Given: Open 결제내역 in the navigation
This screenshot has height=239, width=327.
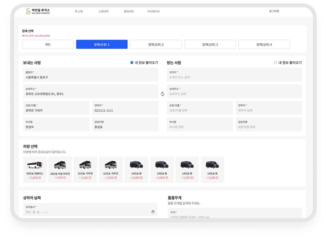Looking at the screenshot, I should pyautogui.click(x=129, y=11).
